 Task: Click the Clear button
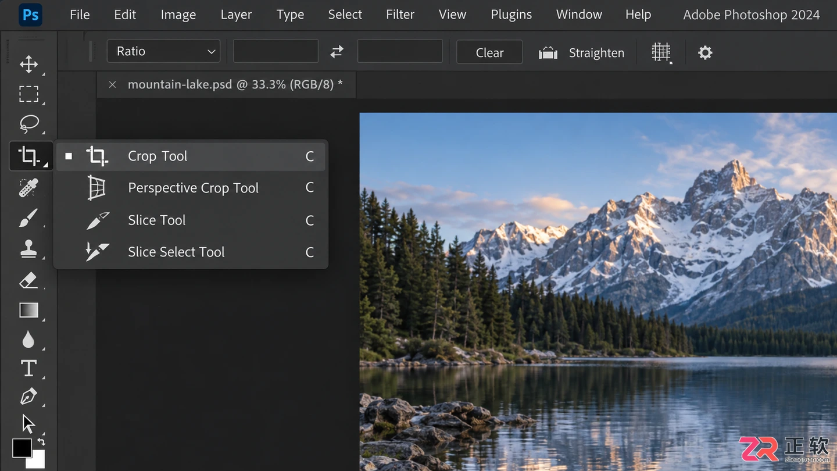pos(489,52)
